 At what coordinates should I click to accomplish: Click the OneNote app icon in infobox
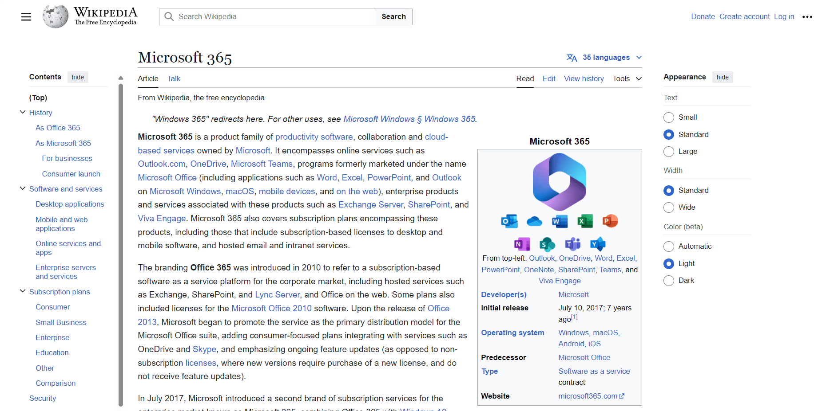(x=522, y=244)
